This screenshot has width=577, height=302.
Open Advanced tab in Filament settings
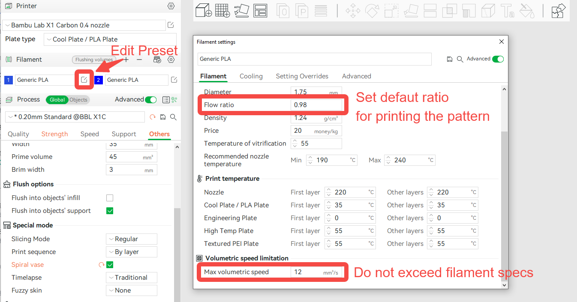coord(357,76)
